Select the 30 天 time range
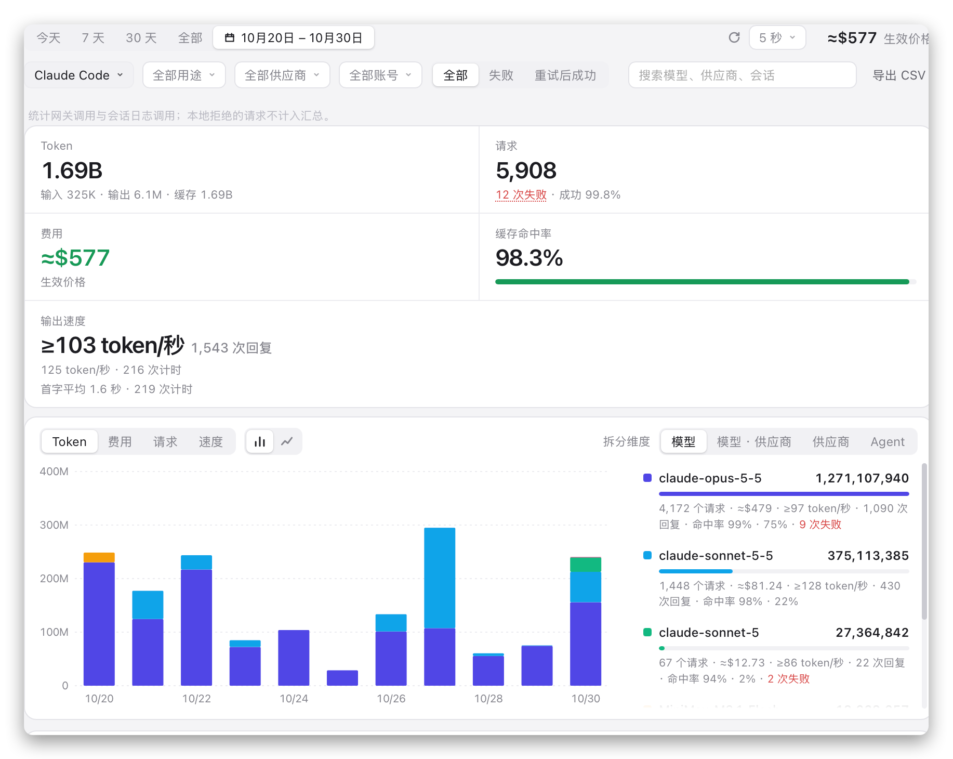 tap(141, 38)
